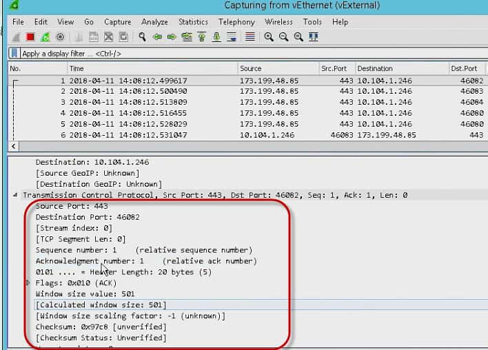Sort by the Src.Port column header
Image resolution: width=488 pixels, height=350 pixels.
tap(337, 68)
